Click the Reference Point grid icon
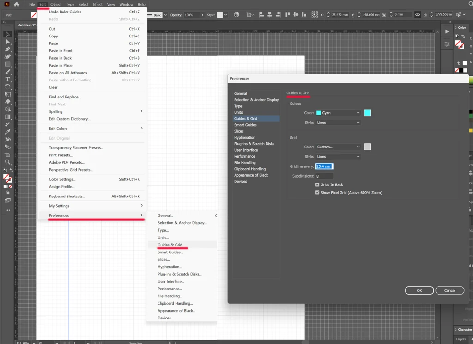Screen dimensions: 473x344 coord(315,14)
